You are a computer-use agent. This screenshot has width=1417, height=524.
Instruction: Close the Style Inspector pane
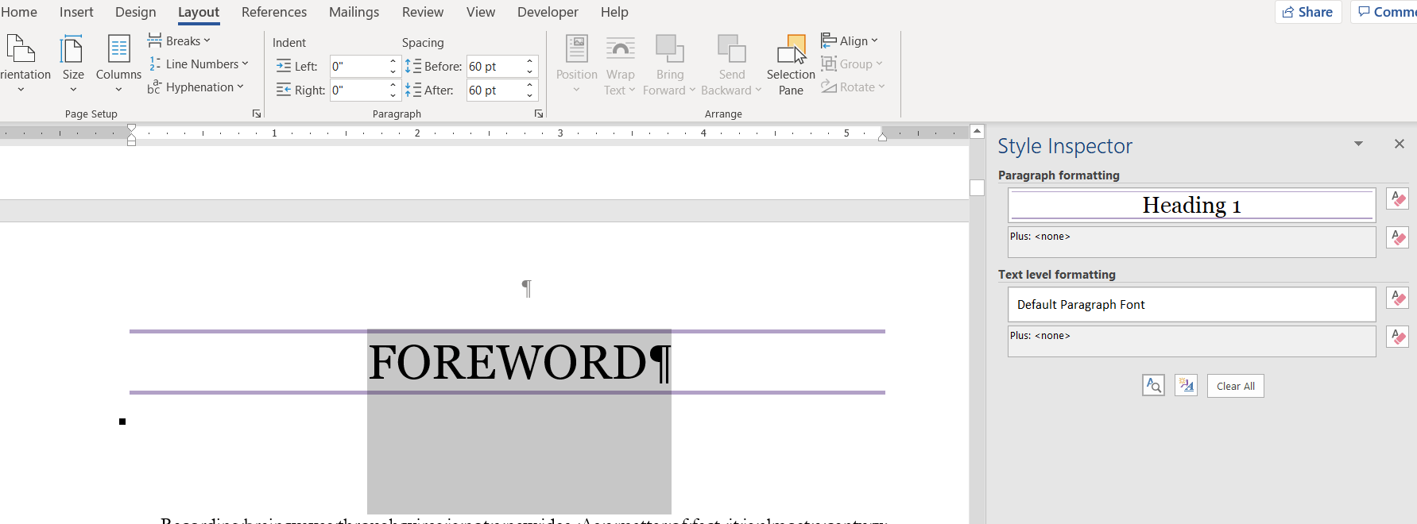(1400, 144)
